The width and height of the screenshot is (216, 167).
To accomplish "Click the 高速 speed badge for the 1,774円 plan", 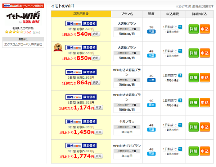I will (151, 153).
